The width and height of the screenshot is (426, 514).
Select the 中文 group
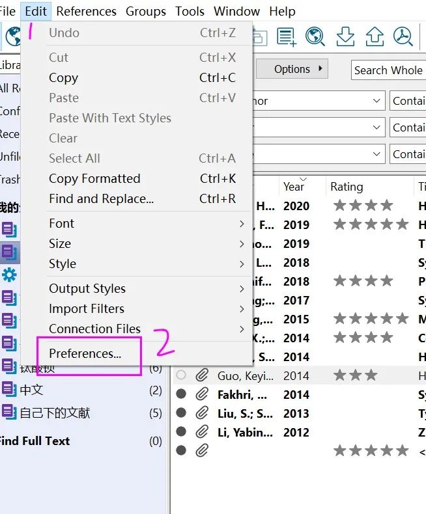pyautogui.click(x=31, y=390)
